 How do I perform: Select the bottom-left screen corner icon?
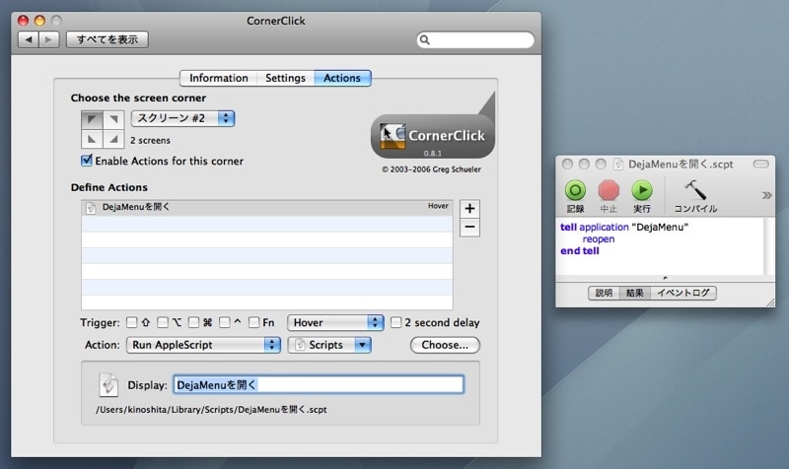pos(92,139)
